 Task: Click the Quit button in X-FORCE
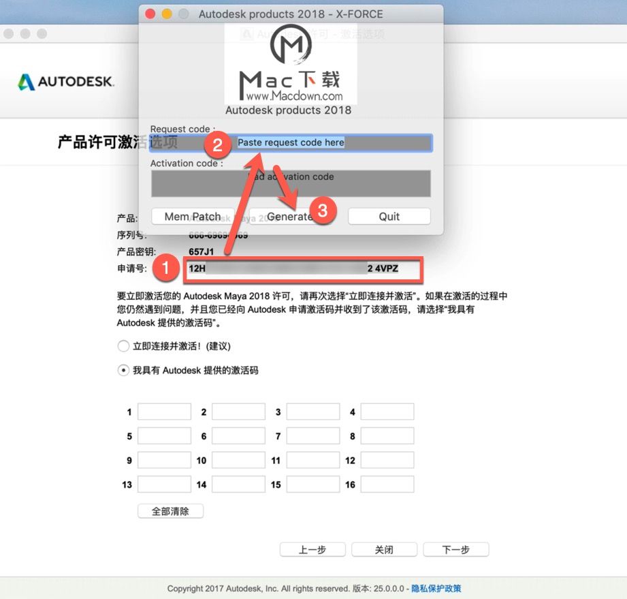(x=389, y=217)
